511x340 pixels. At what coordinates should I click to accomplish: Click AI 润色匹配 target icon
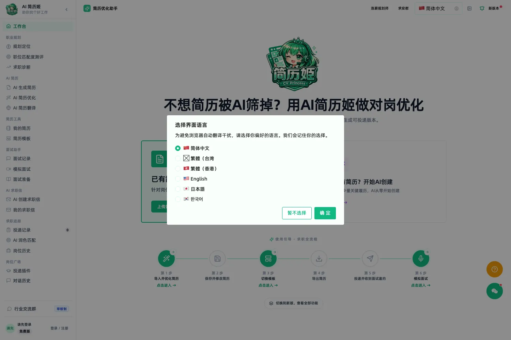[9, 240]
